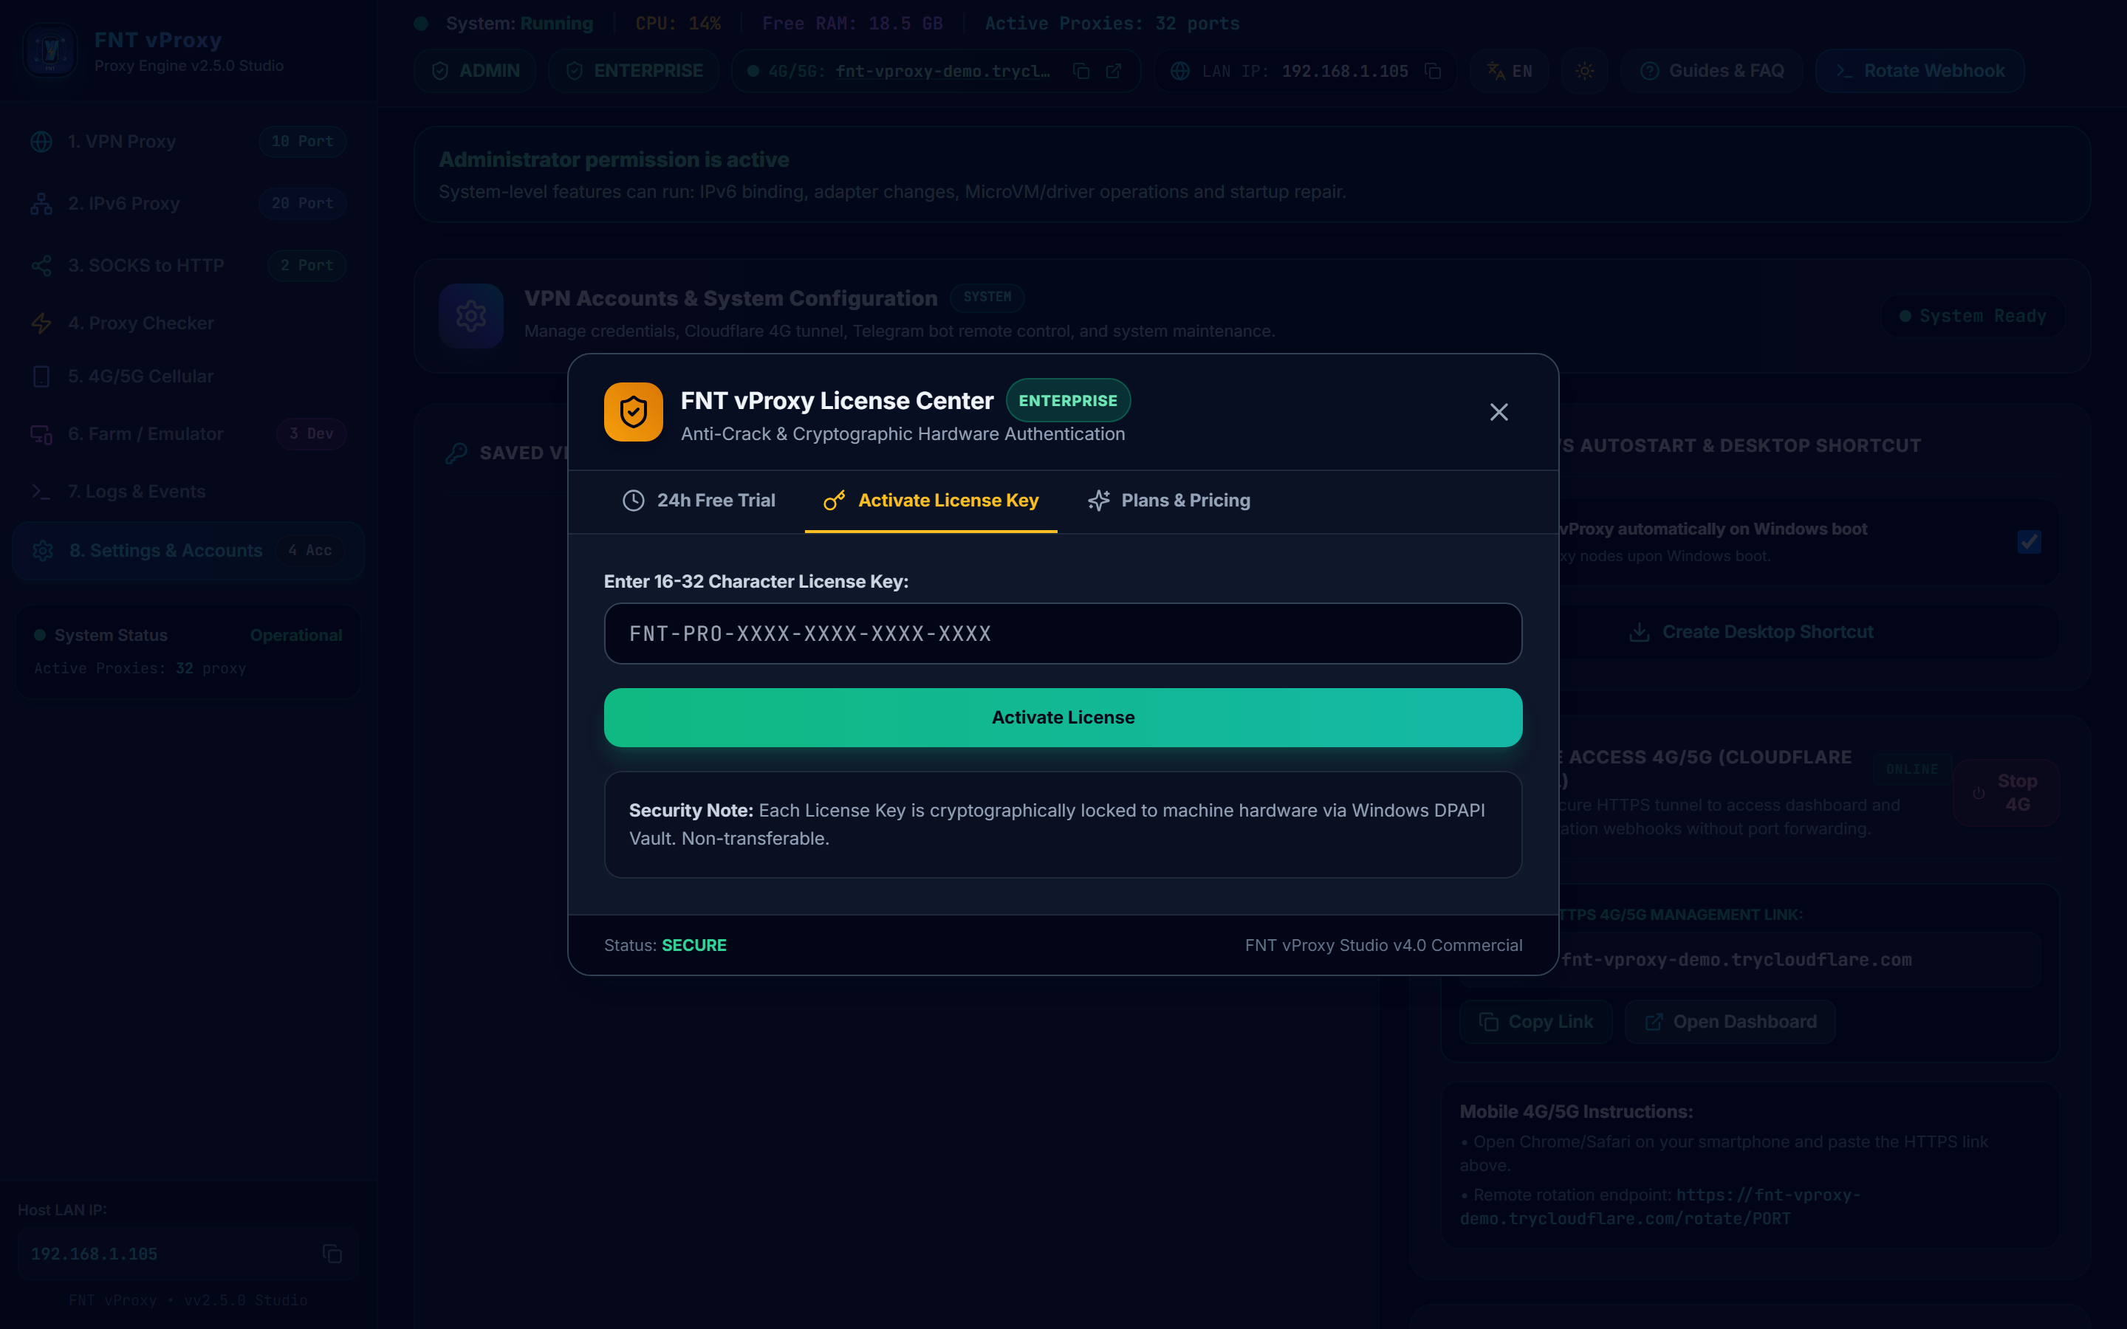Click the FNT vProxy logo icon
This screenshot has width=2127, height=1329.
tap(50, 50)
